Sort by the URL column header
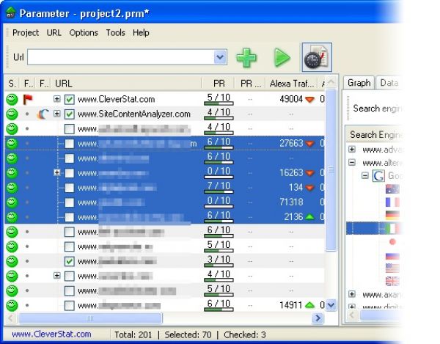Viewport: 440px width, 344px height. [x=127, y=84]
